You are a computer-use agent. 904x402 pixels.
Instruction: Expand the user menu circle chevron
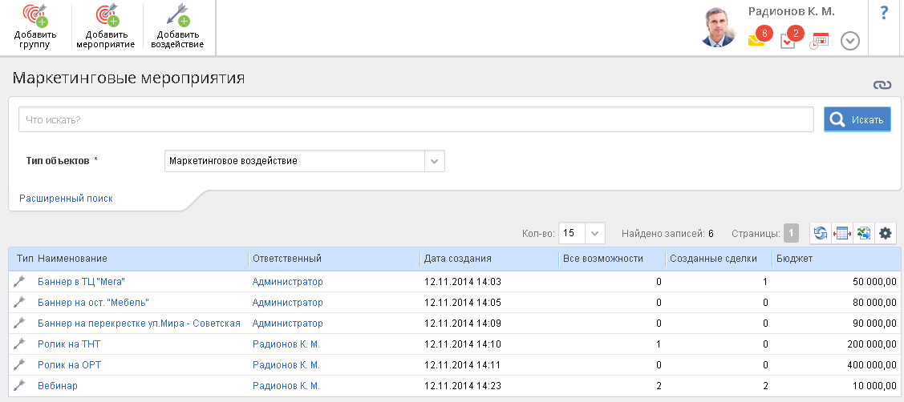pyautogui.click(x=850, y=41)
